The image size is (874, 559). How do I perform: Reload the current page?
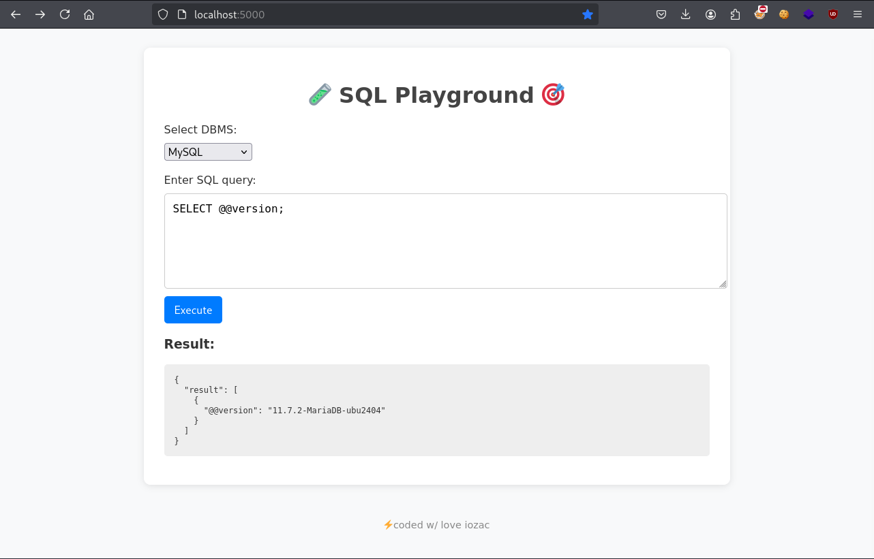coord(65,14)
